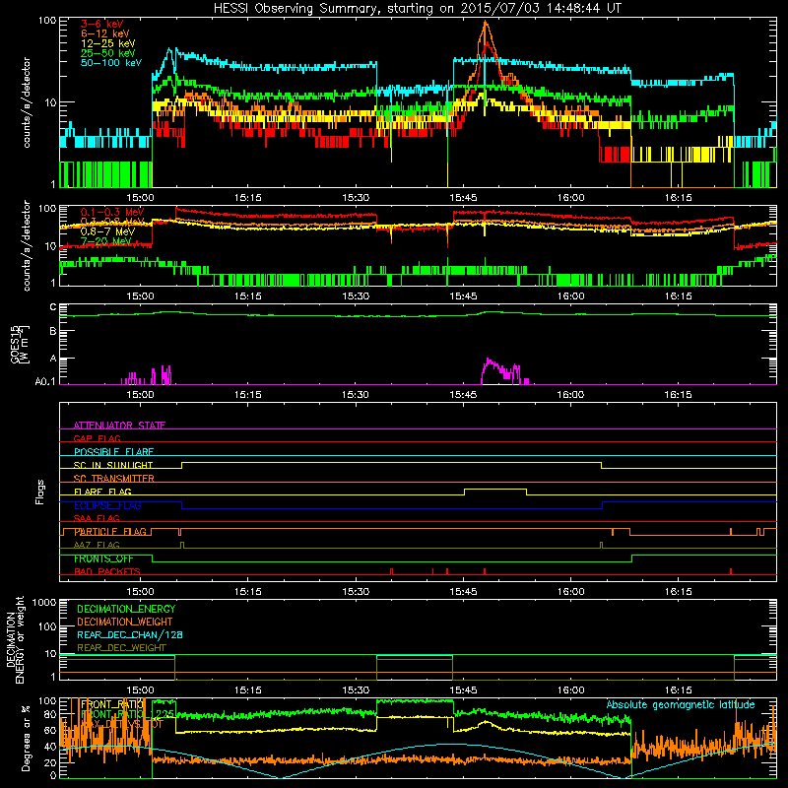
Task: Choose the SC_TRANSMITTER flag label
Action: click(x=113, y=479)
